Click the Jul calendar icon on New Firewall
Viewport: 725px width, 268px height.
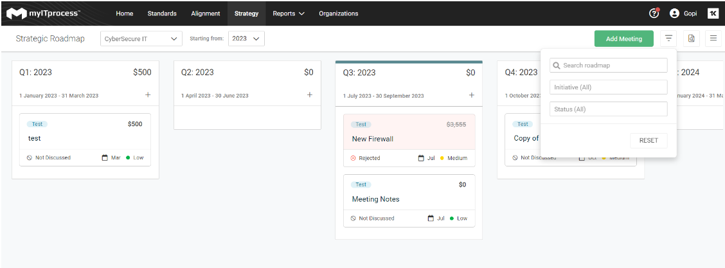421,158
